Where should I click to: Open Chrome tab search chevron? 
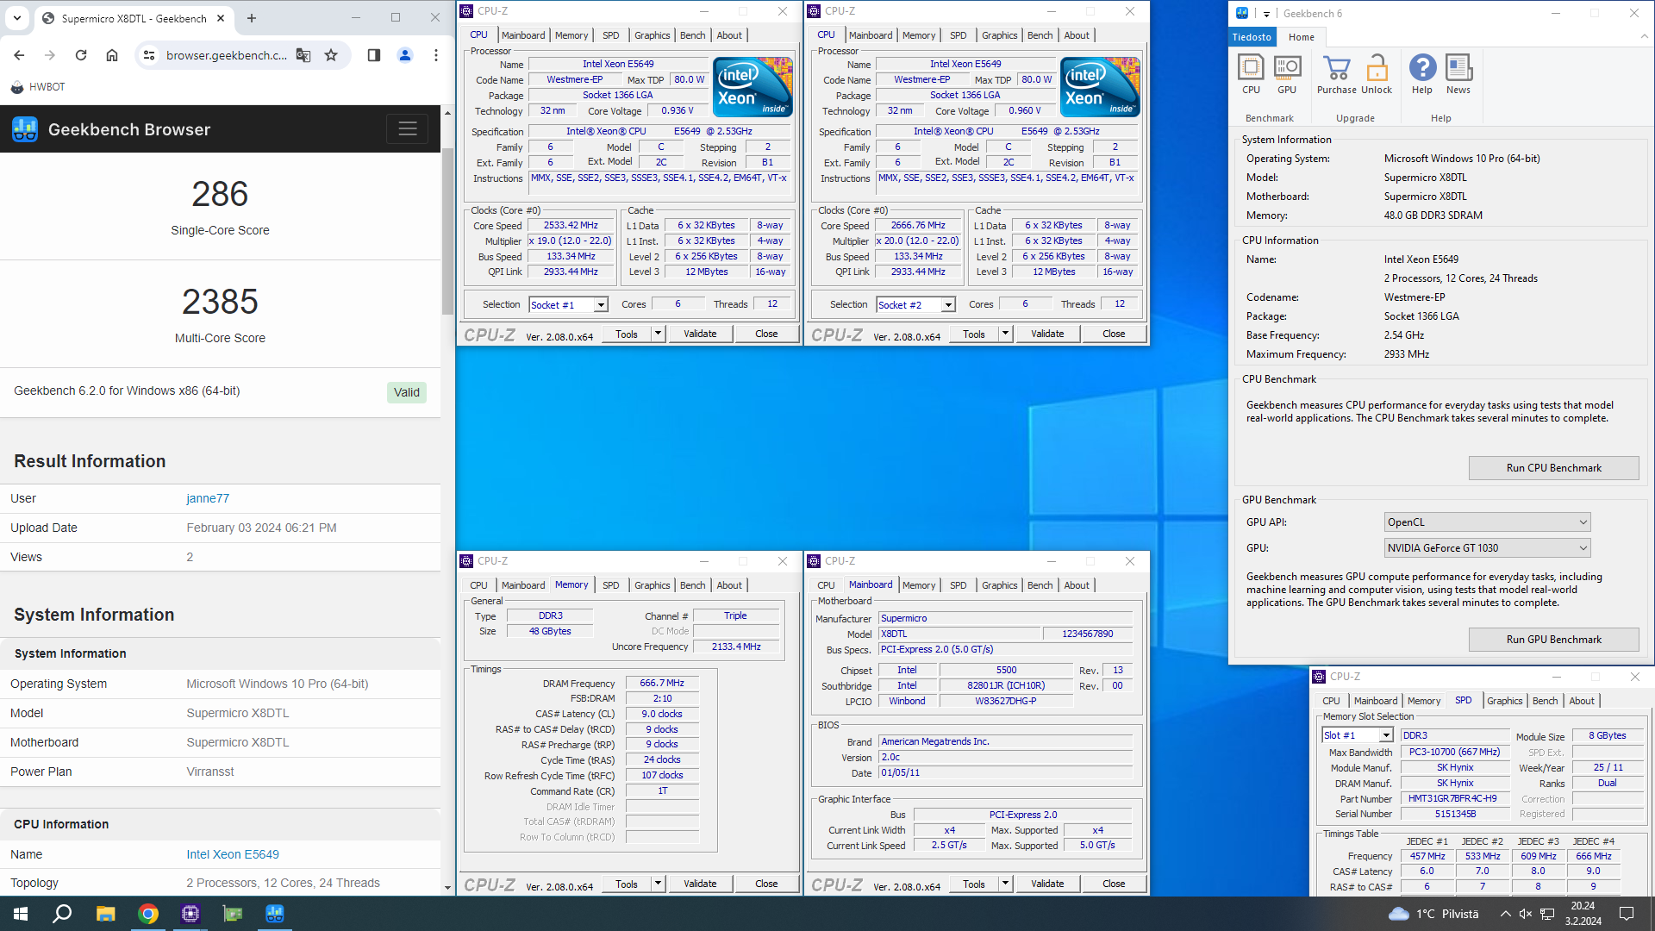(17, 17)
